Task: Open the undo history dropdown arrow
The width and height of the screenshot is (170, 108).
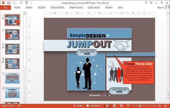Action: (x=17, y=3)
